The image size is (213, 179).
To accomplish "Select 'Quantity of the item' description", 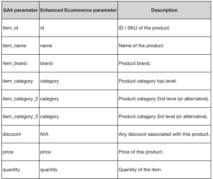I will (x=140, y=170).
